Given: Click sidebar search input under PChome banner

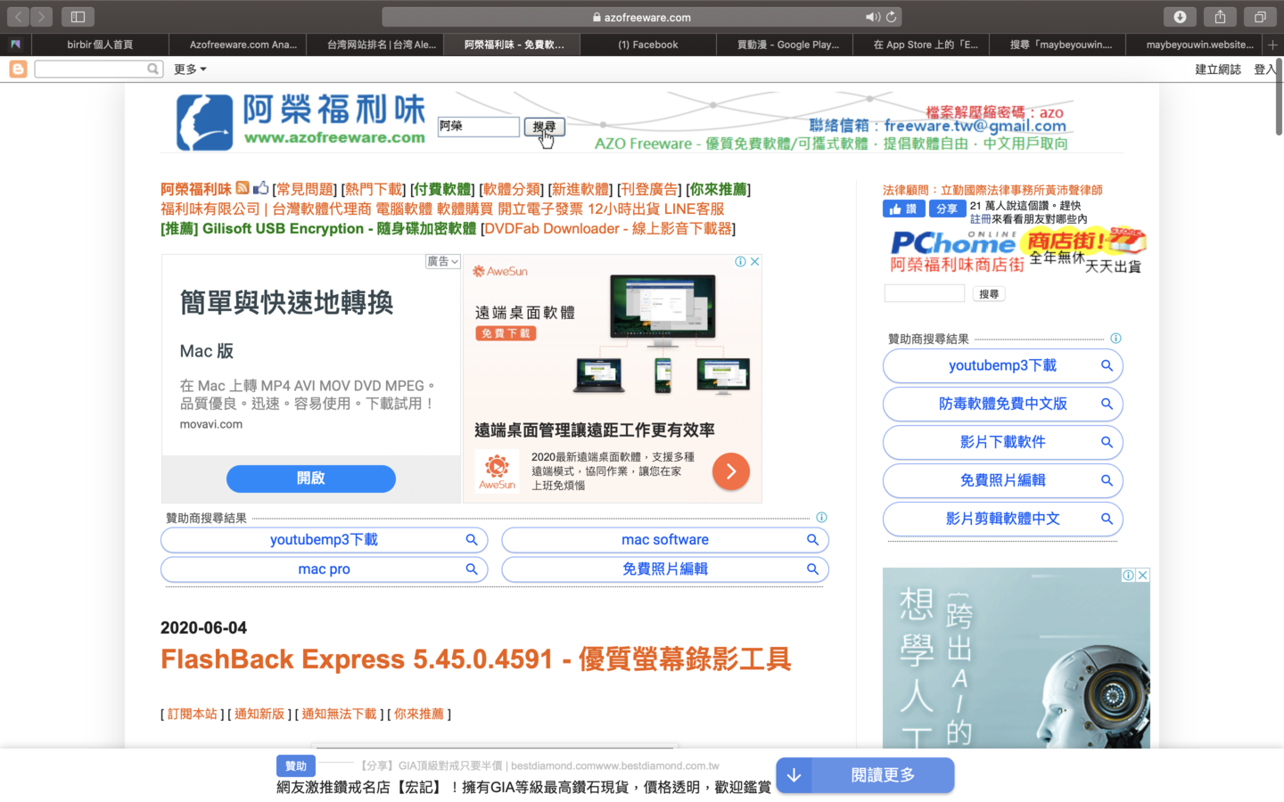Looking at the screenshot, I should [x=924, y=293].
